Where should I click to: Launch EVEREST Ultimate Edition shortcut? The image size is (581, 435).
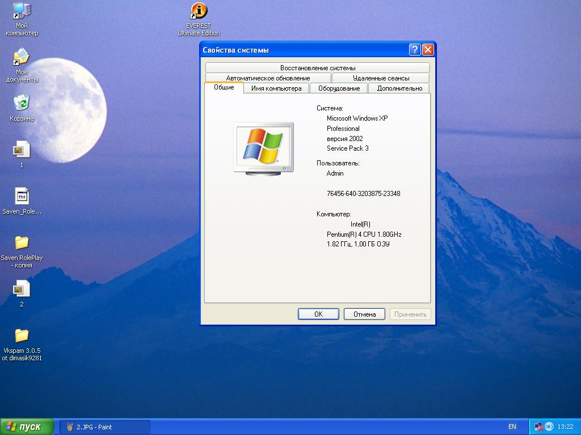(199, 12)
